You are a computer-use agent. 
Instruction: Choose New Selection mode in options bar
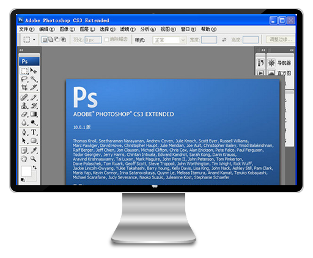click(x=44, y=40)
